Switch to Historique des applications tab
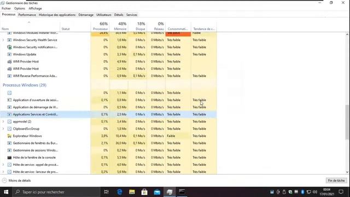The image size is (350, 197). (x=57, y=15)
